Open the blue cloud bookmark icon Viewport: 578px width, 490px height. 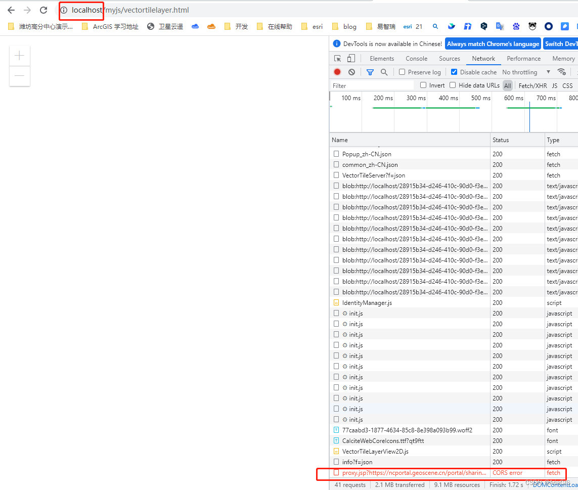tap(195, 26)
